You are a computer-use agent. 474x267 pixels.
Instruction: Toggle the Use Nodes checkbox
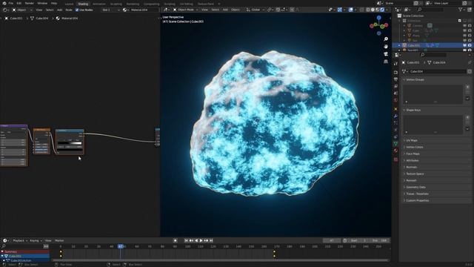(77, 10)
